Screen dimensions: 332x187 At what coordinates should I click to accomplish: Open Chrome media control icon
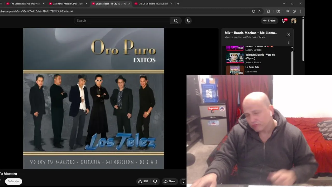click(288, 11)
